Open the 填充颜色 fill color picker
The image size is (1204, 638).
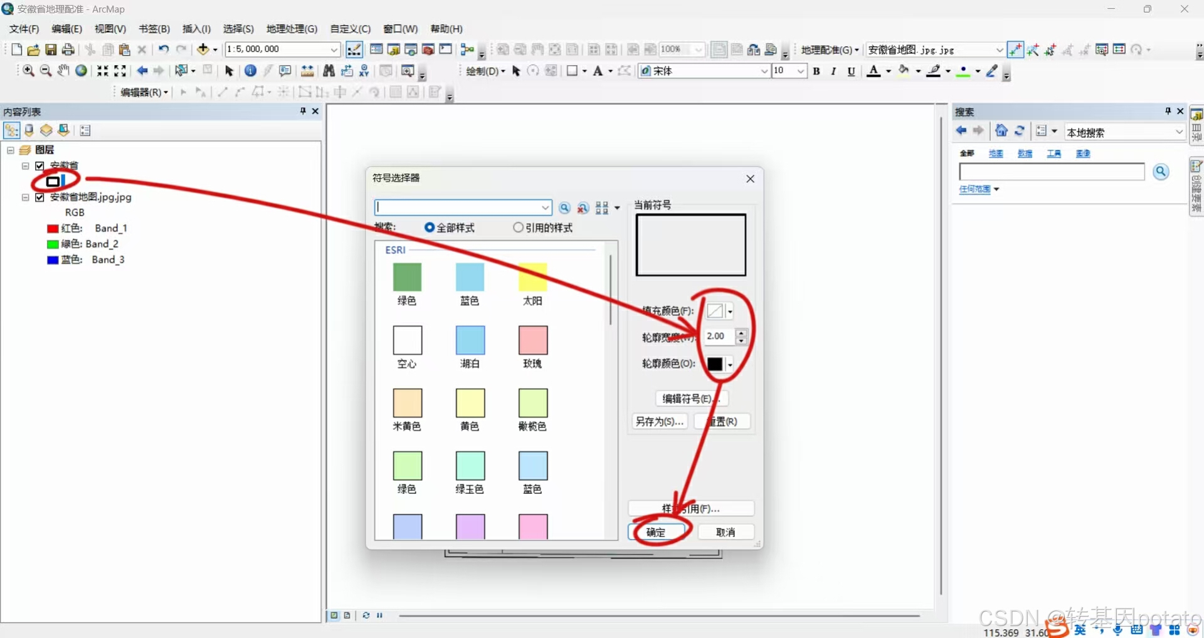tap(719, 311)
